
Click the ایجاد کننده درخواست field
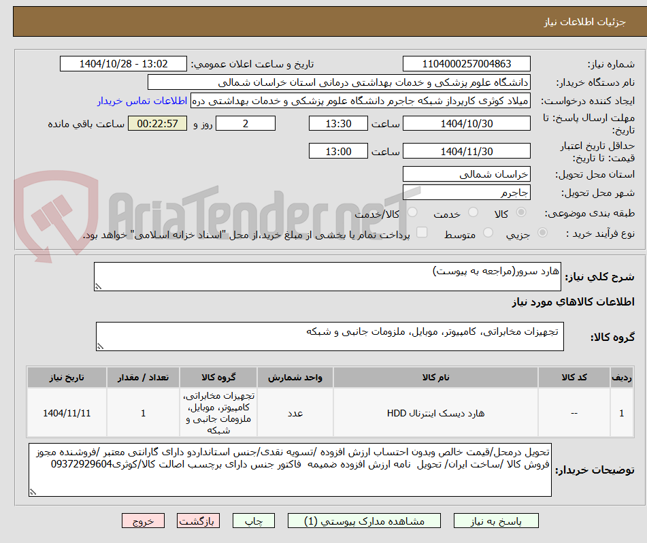click(x=360, y=101)
